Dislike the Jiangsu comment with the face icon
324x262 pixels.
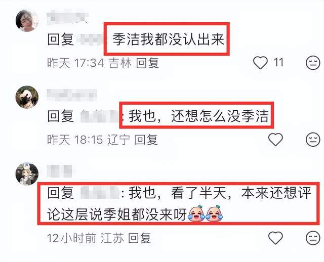pyautogui.click(x=313, y=238)
